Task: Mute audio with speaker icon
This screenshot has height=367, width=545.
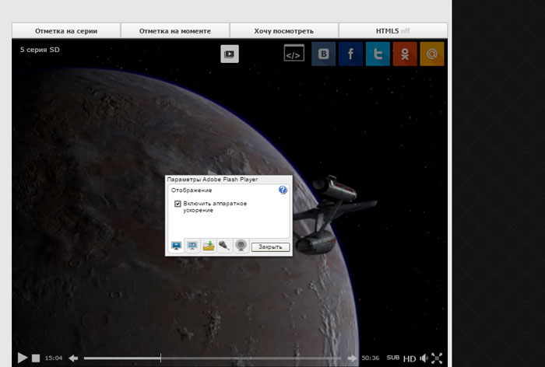Action: click(424, 358)
